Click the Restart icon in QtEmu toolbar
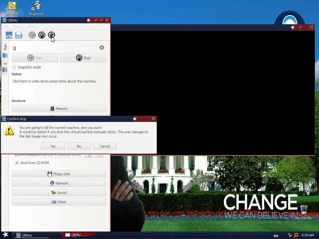This screenshot has width=319, height=239. click(x=51, y=35)
